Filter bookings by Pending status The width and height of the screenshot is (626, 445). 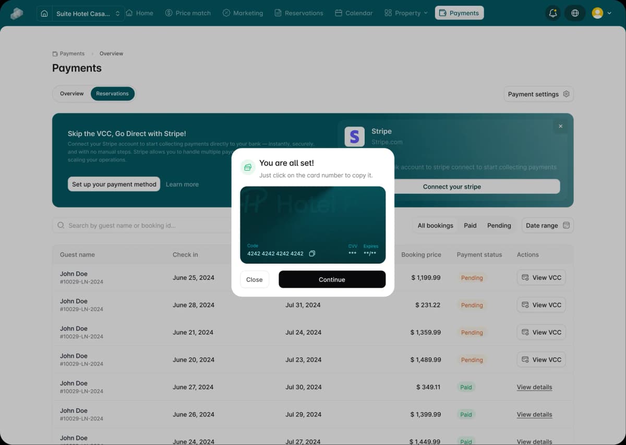click(499, 226)
